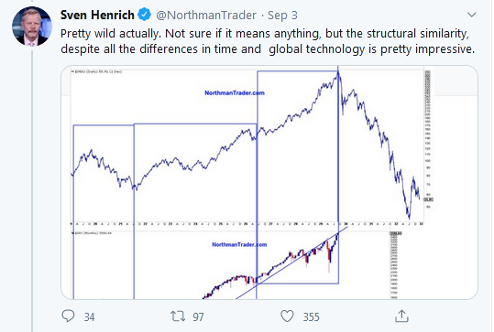Image resolution: width=494 pixels, height=332 pixels.
Task: Like the tweet with heart icon
Action: point(287,316)
